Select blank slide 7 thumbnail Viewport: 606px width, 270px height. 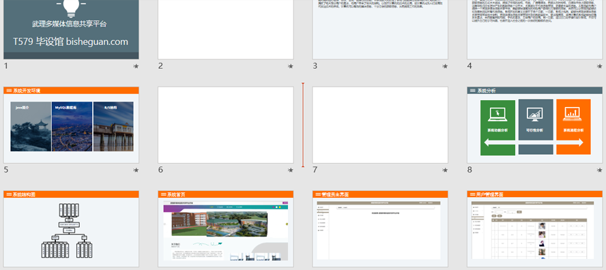click(x=380, y=125)
